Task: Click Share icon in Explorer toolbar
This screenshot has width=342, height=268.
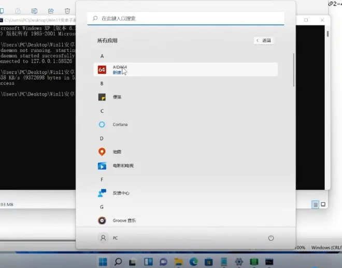Action: (51, 11)
